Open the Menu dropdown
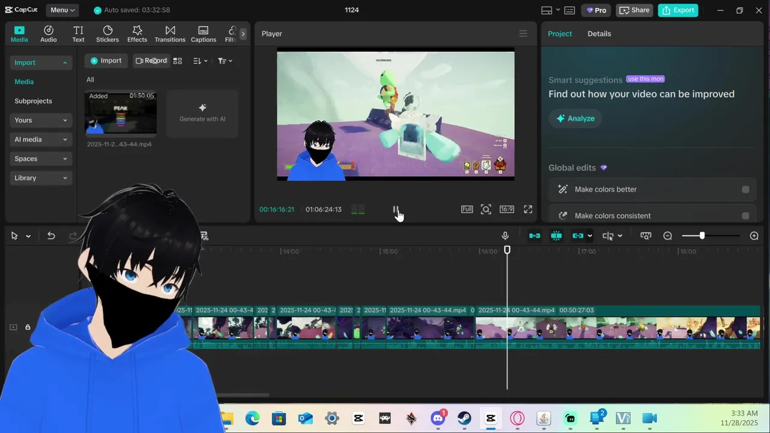Viewport: 770px width, 433px height. pyautogui.click(x=63, y=10)
